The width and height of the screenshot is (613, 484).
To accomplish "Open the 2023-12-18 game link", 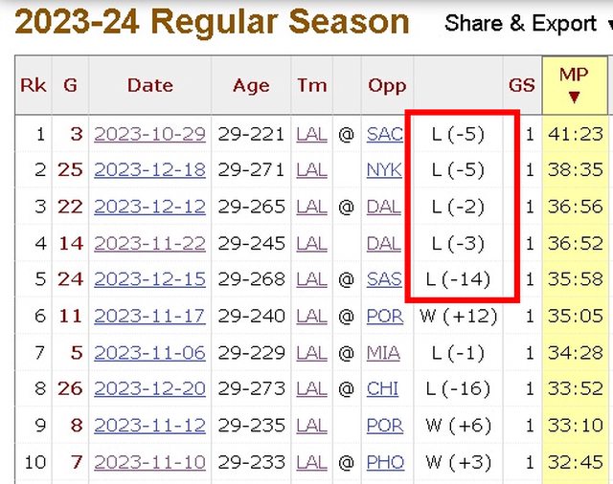I will pyautogui.click(x=149, y=170).
